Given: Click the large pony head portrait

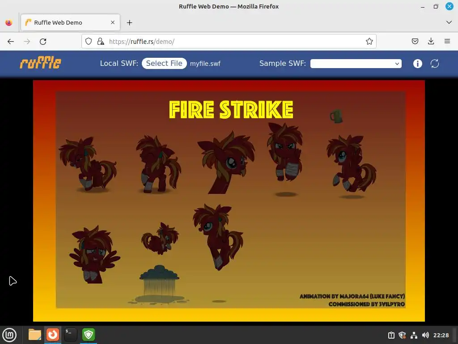Looking at the screenshot, I should 226,162.
